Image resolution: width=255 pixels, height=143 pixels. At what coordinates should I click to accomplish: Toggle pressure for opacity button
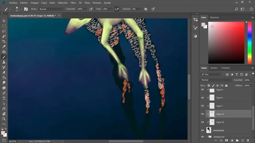[x=91, y=9]
